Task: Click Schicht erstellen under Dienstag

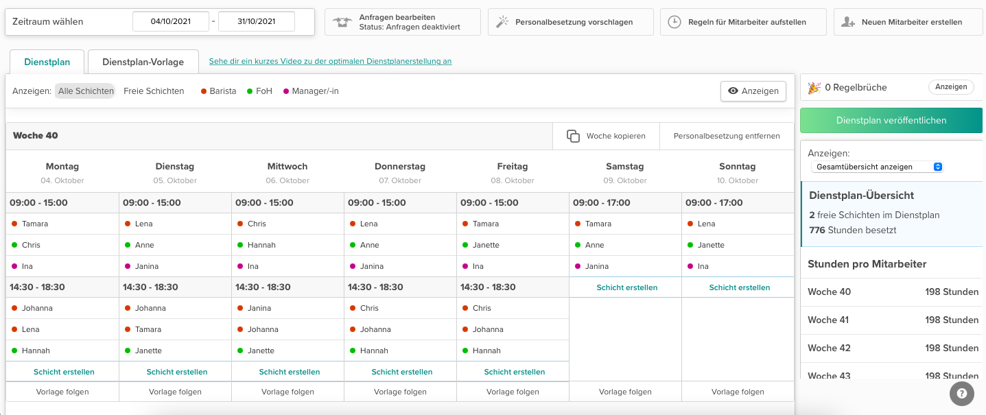Action: (x=177, y=372)
